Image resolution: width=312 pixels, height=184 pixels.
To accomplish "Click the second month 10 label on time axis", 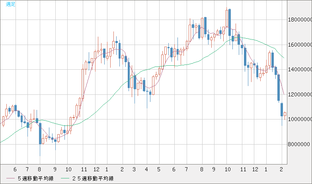I will 228,170.
